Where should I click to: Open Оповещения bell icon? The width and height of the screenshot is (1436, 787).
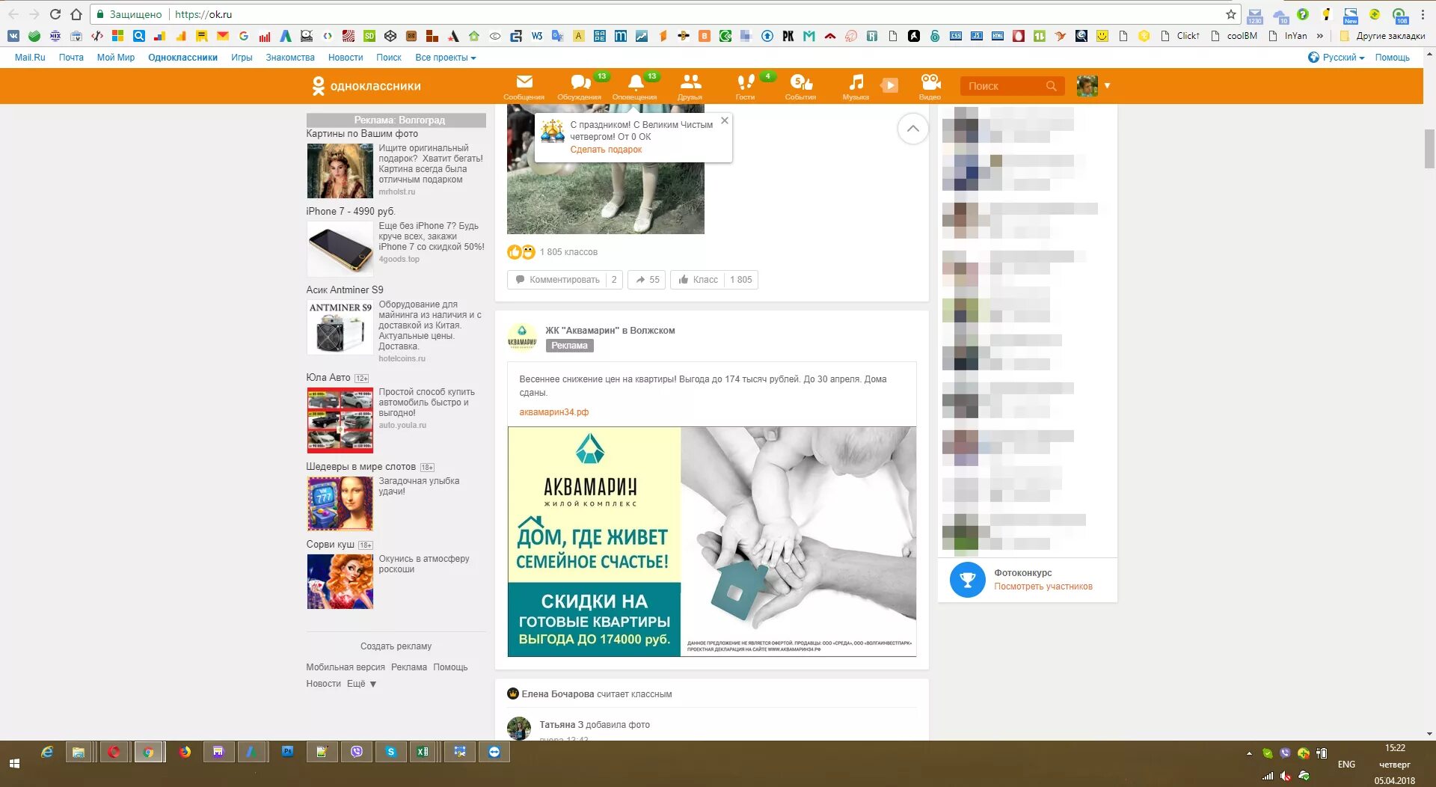pyautogui.click(x=635, y=82)
